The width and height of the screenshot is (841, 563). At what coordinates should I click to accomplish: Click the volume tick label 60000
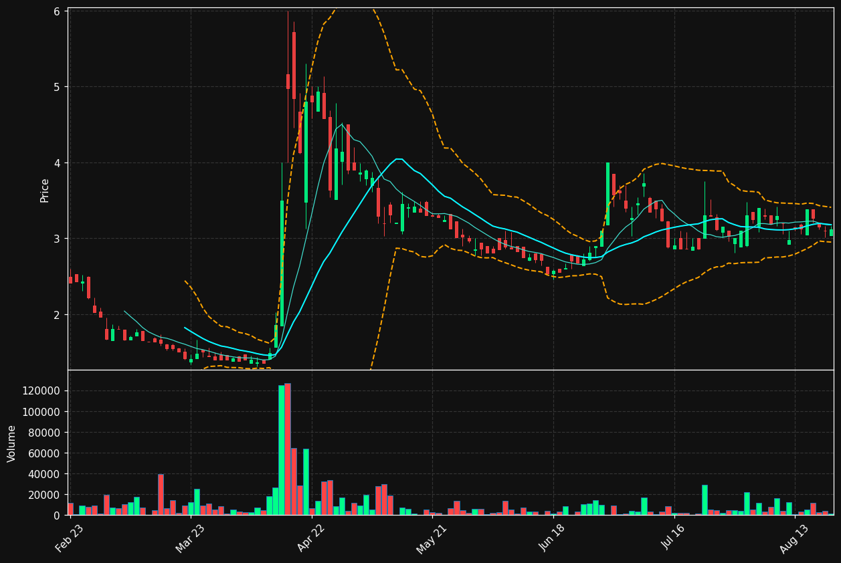45,453
